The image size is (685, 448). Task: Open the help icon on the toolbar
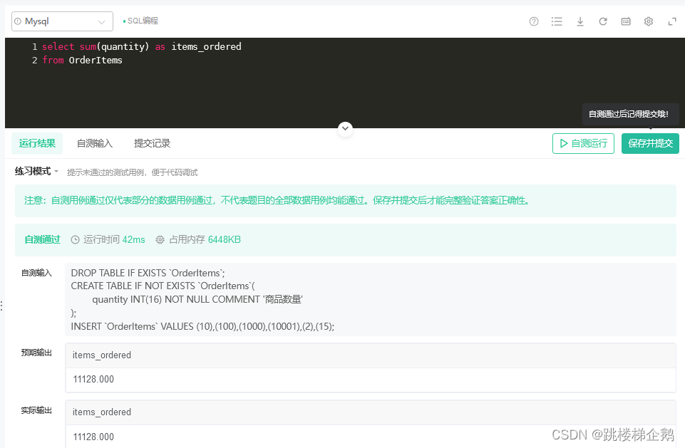(x=534, y=21)
